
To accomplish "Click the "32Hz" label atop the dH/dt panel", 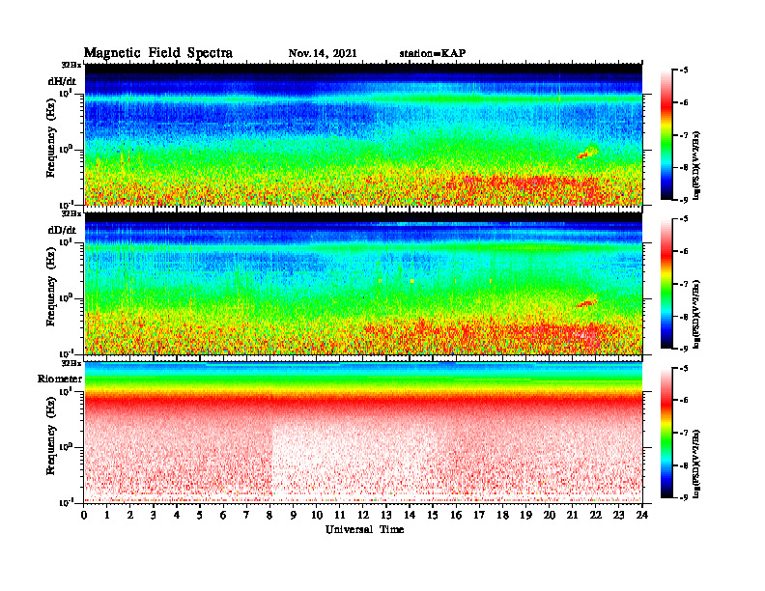I will [71, 65].
